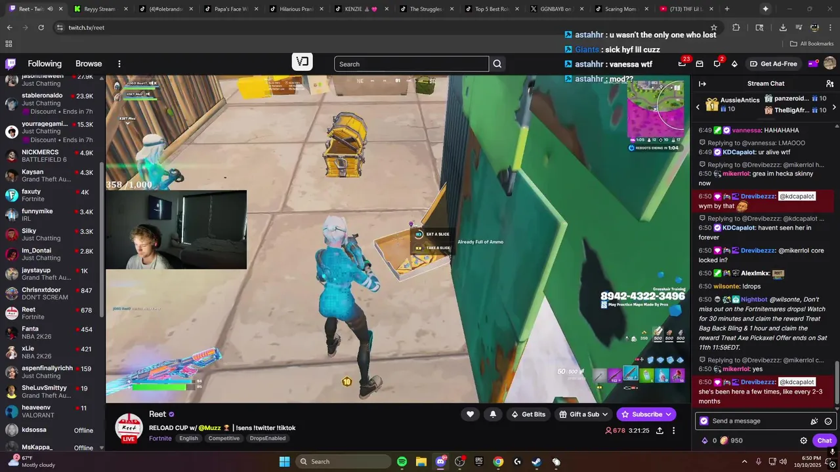Open the Fortnite category link
The width and height of the screenshot is (840, 472).
tap(160, 439)
